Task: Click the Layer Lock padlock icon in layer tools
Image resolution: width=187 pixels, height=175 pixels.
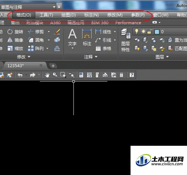Action: click(x=162, y=40)
